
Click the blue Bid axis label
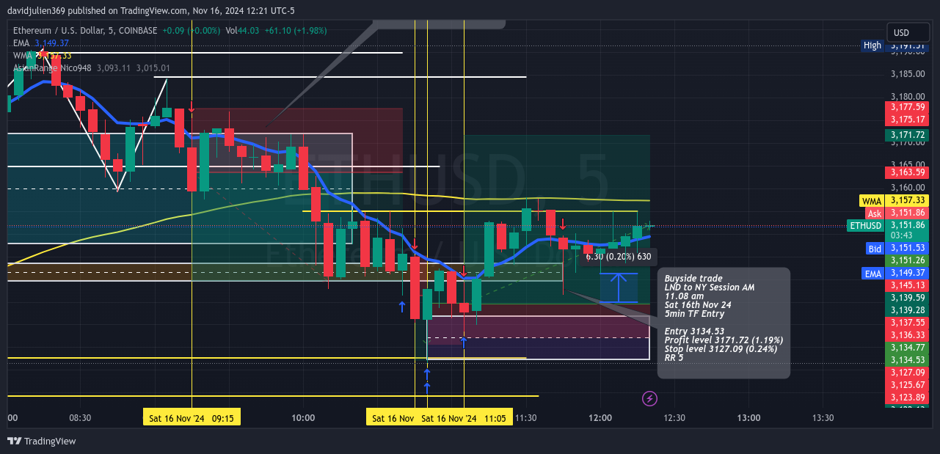(875, 249)
